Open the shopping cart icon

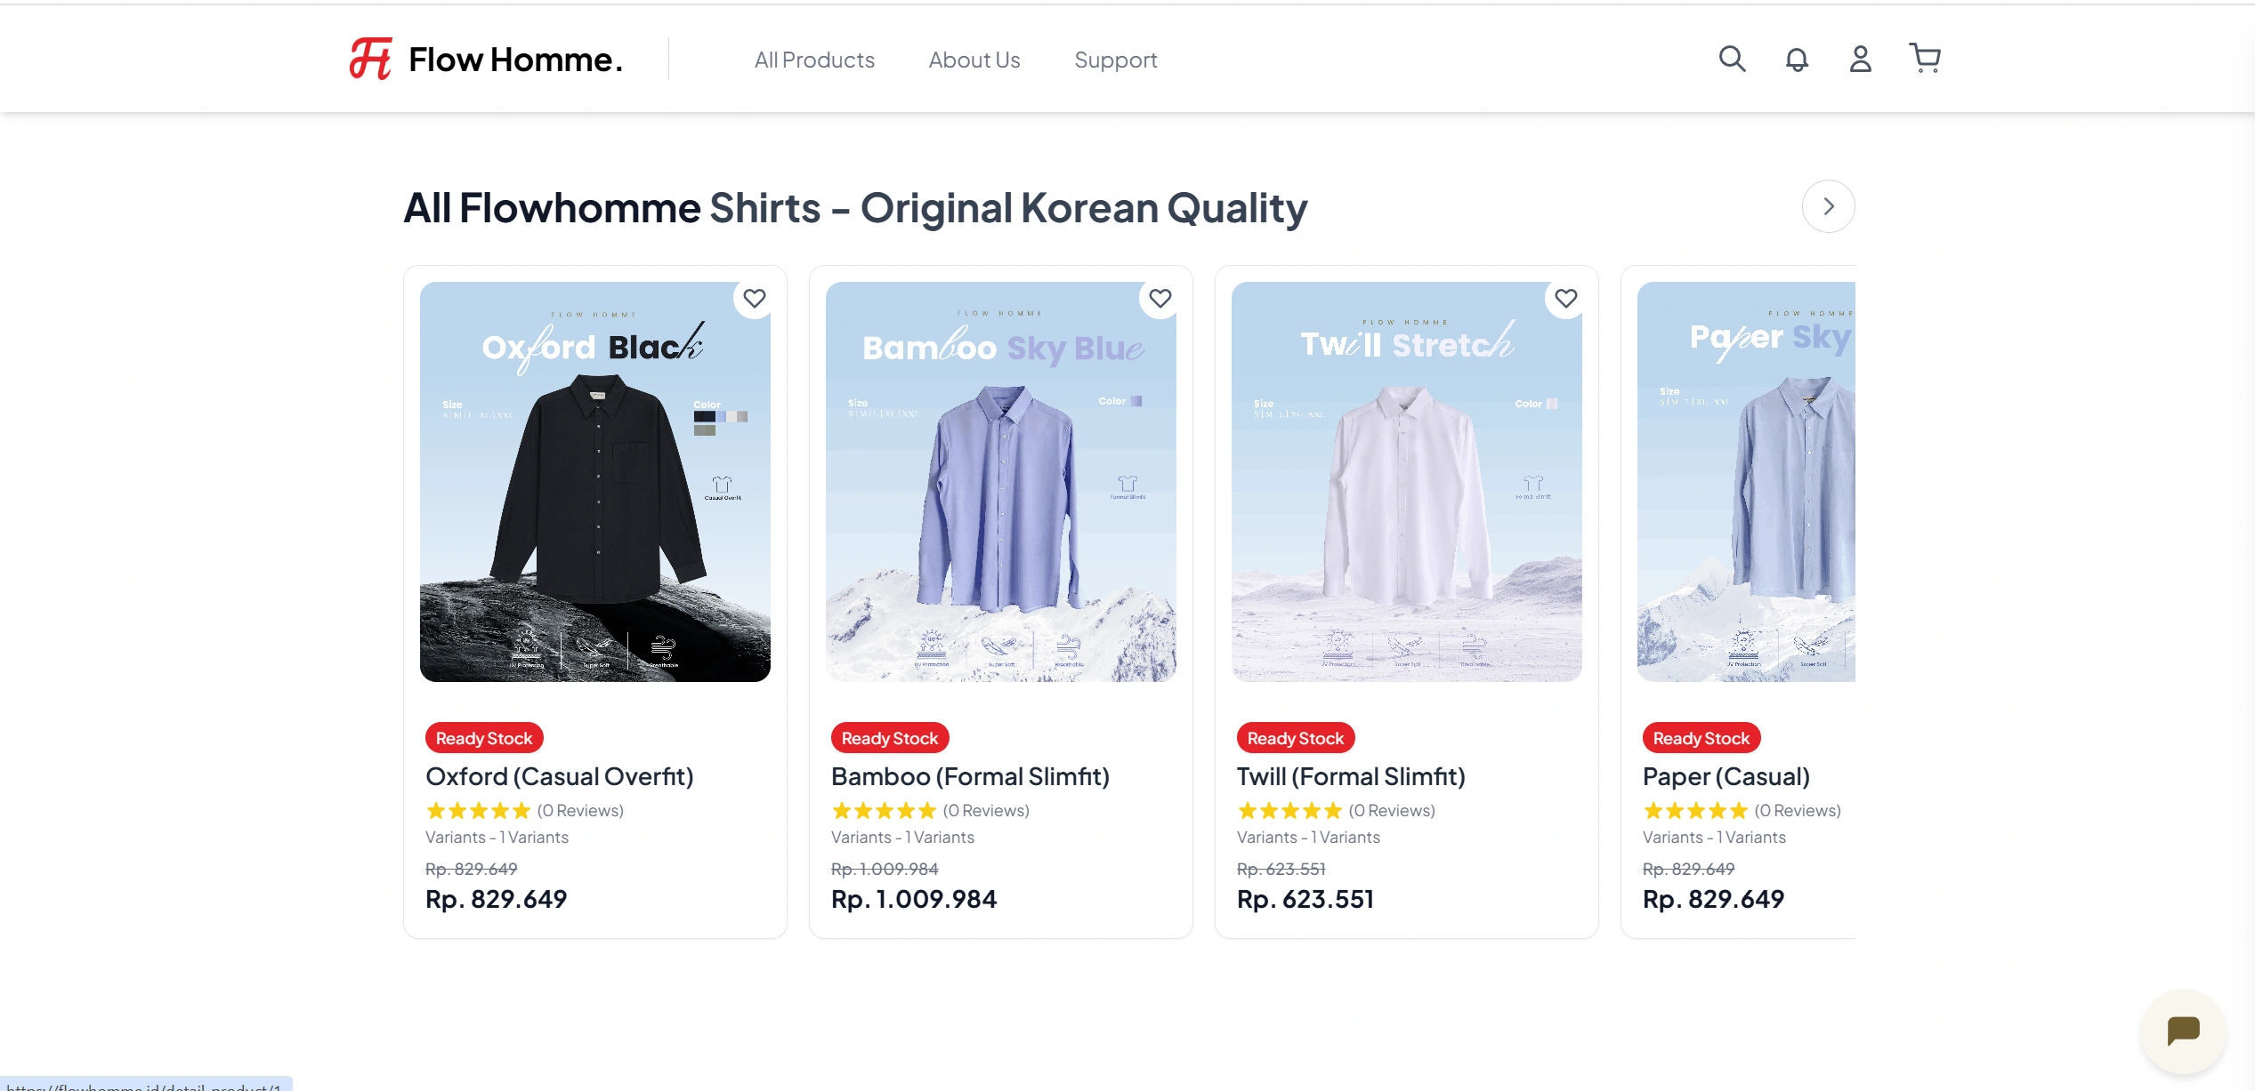tap(1925, 59)
